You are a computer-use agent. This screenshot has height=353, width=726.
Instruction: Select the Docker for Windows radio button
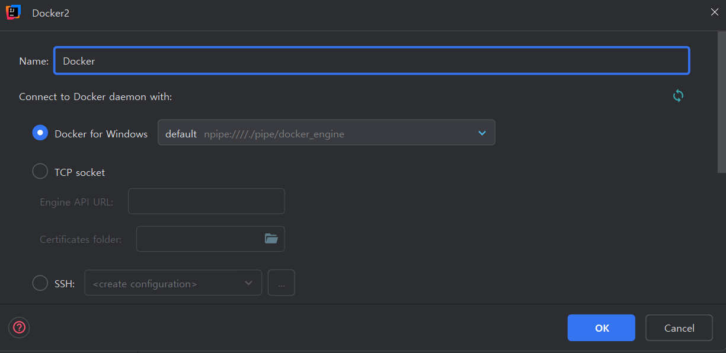coord(40,133)
